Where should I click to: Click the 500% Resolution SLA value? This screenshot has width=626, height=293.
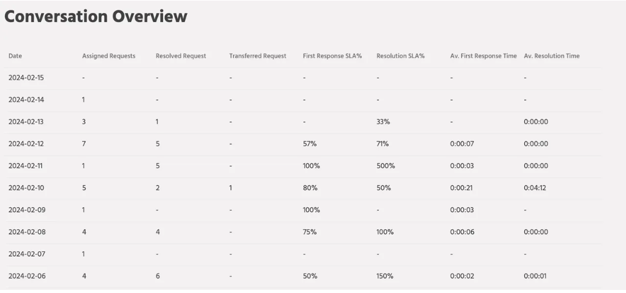[386, 166]
